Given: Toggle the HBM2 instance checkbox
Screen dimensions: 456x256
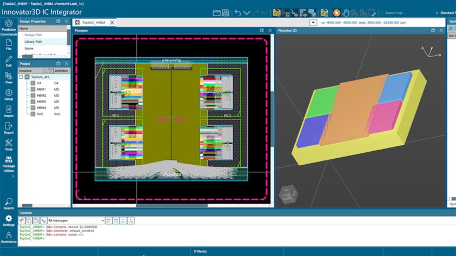Looking at the screenshot, I should click(x=33, y=96).
